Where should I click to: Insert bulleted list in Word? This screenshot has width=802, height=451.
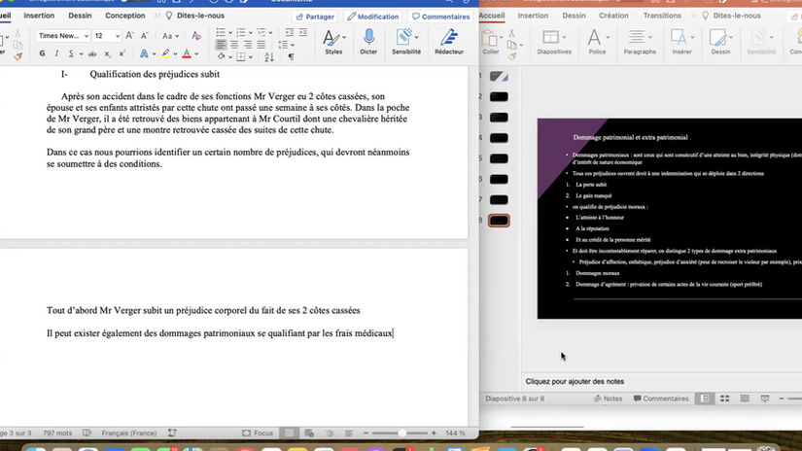(221, 32)
